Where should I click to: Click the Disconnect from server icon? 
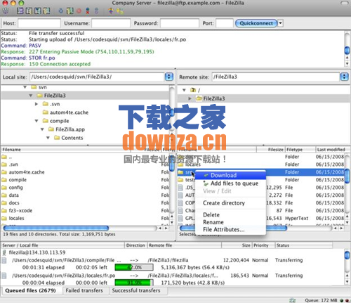88,11
